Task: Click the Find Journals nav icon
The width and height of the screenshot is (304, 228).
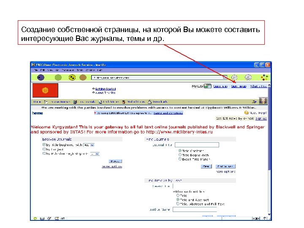Action: 75,102
